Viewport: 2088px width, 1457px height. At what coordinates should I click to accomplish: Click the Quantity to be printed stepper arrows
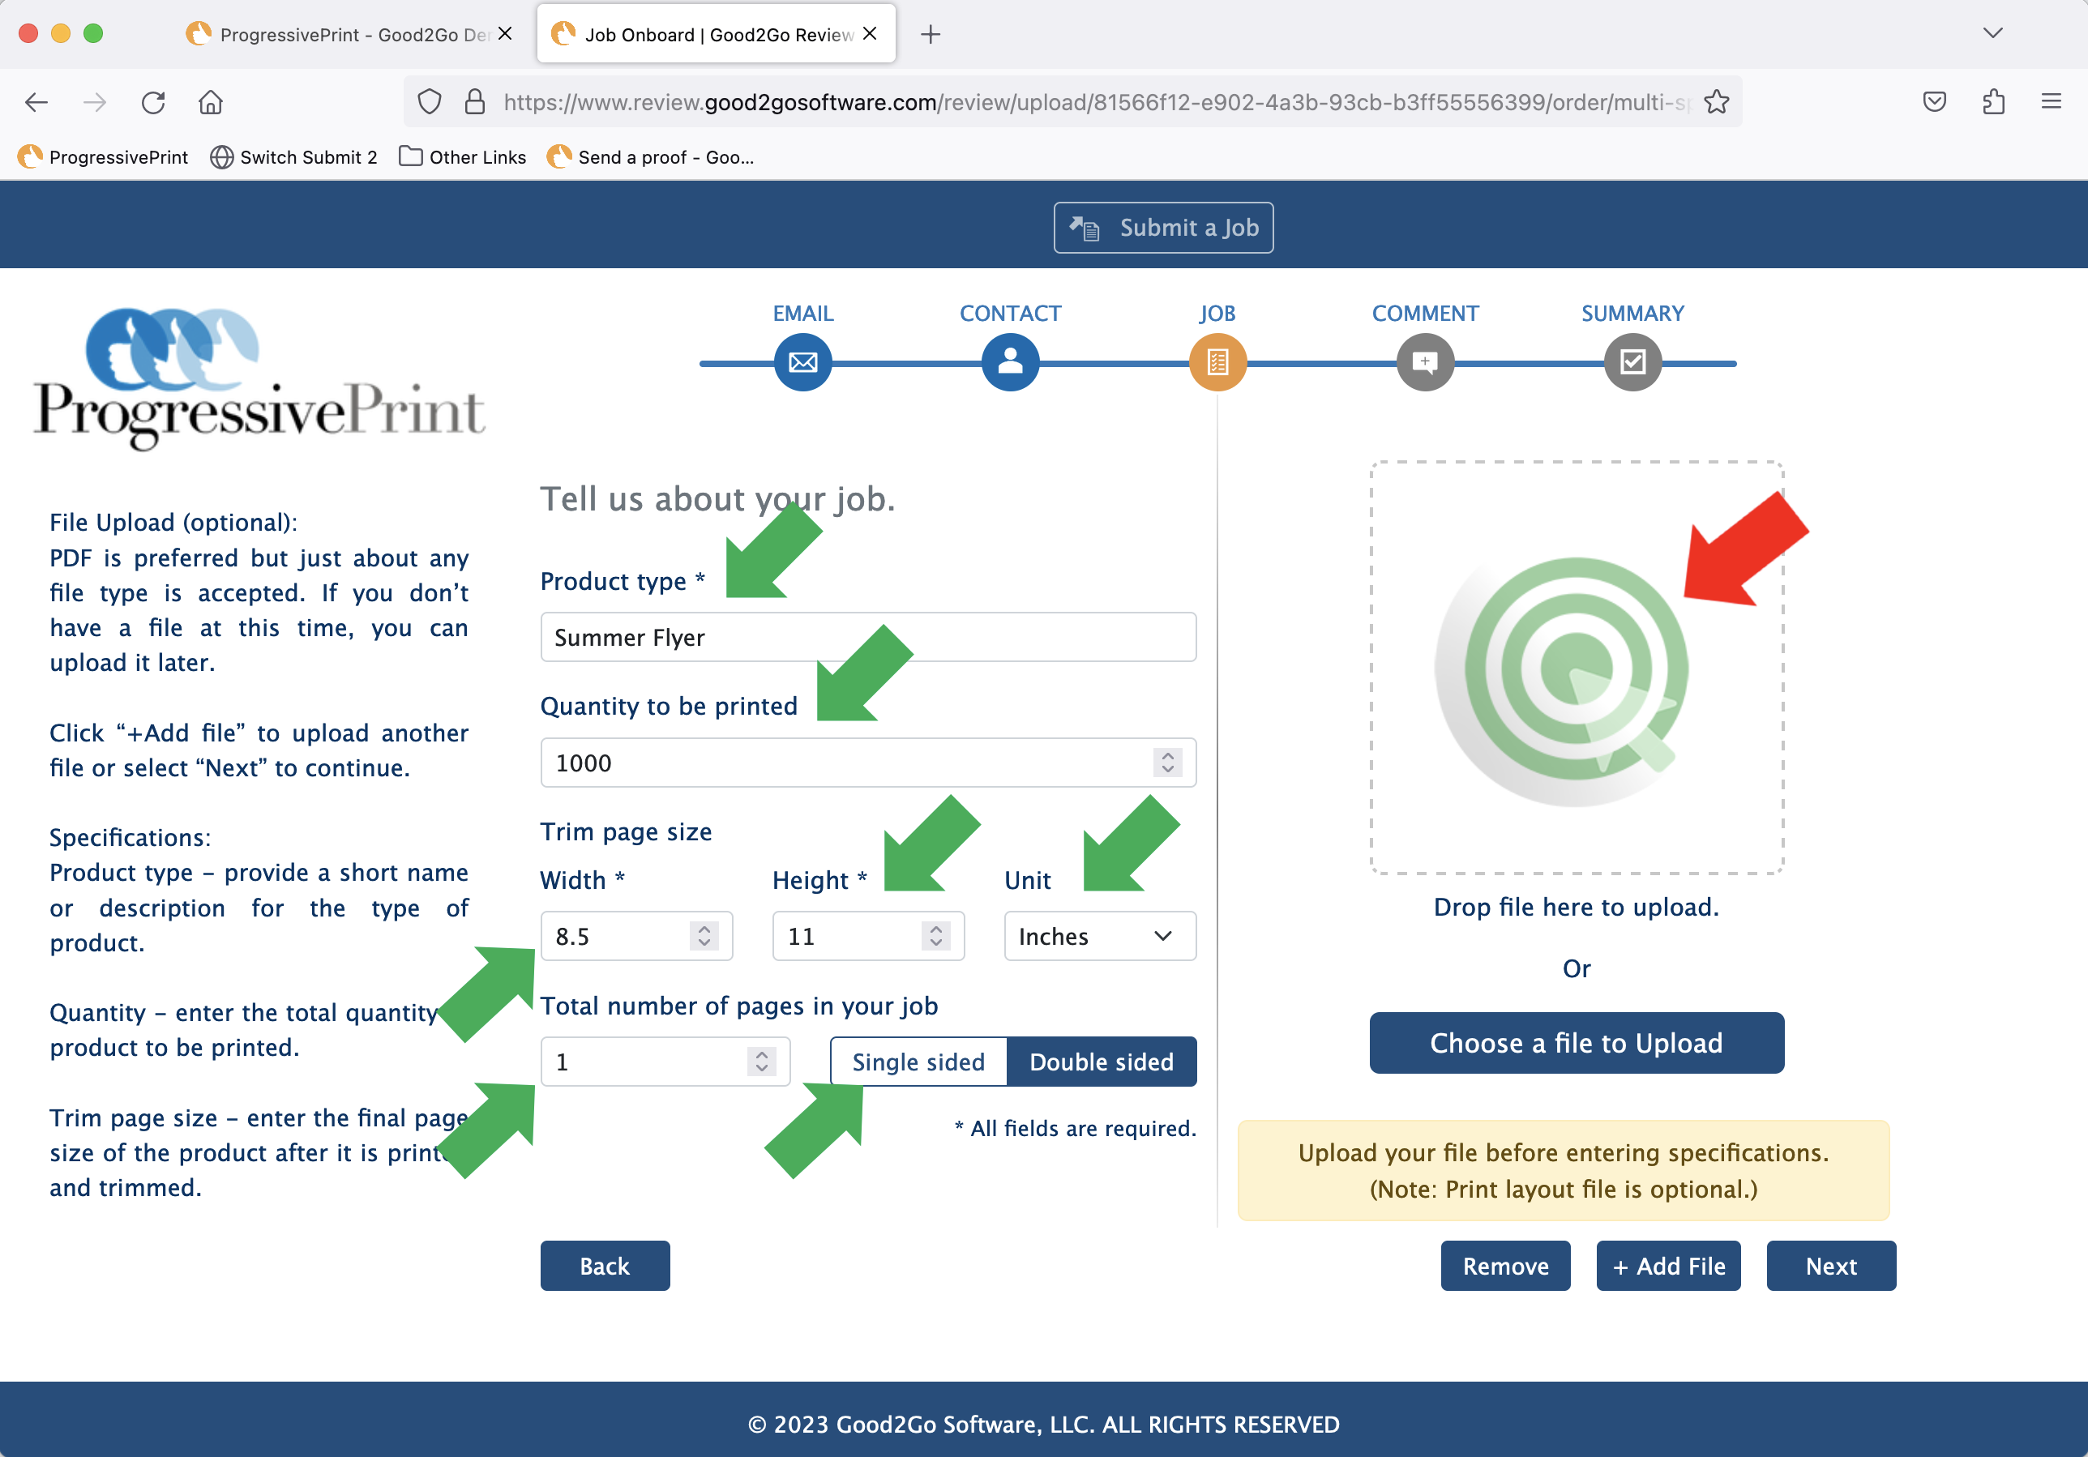(x=1168, y=763)
